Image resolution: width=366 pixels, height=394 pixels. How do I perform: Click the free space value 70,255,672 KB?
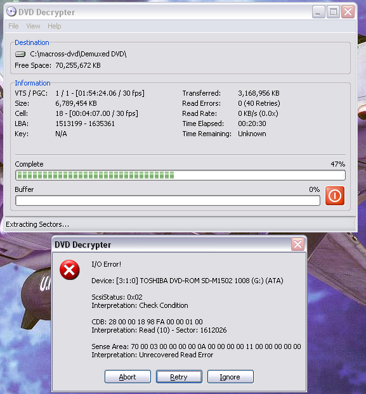tap(78, 65)
